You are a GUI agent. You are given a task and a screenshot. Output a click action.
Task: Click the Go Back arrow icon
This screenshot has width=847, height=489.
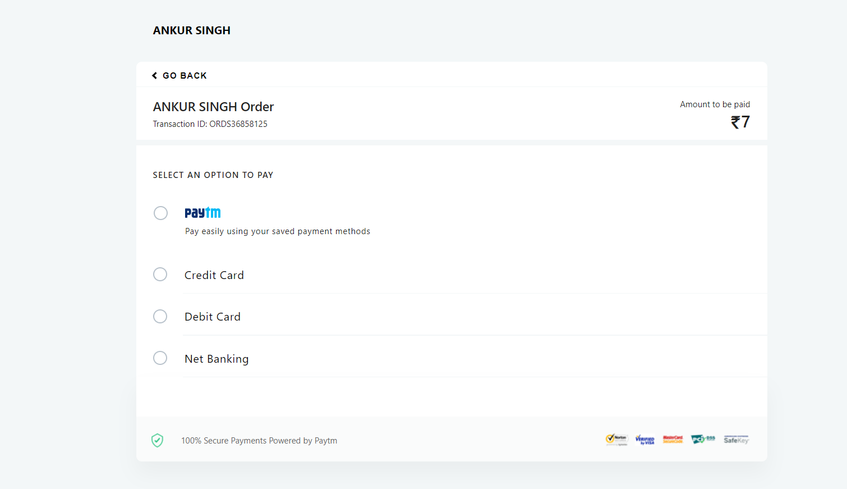click(154, 76)
